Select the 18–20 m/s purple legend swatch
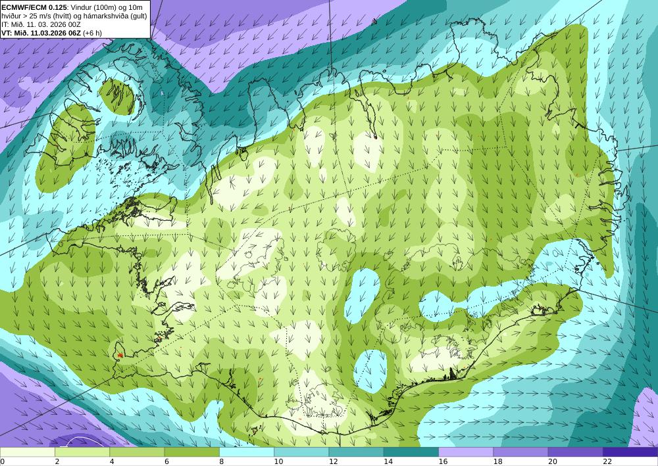This screenshot has width=658, height=466. pos(520,452)
